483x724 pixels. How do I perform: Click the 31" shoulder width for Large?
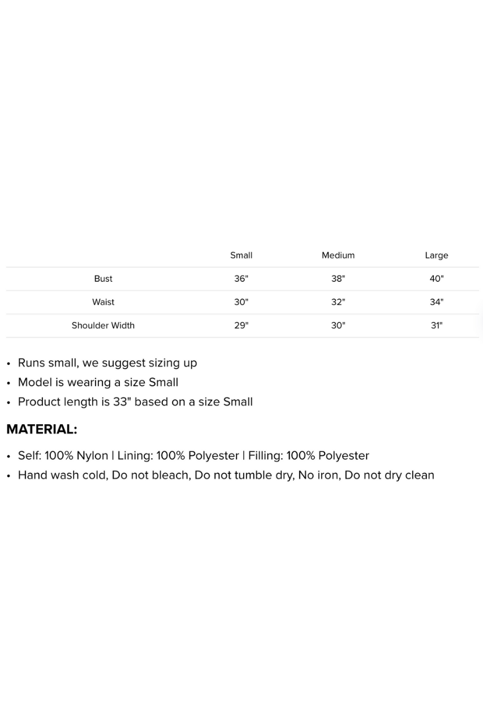436,325
